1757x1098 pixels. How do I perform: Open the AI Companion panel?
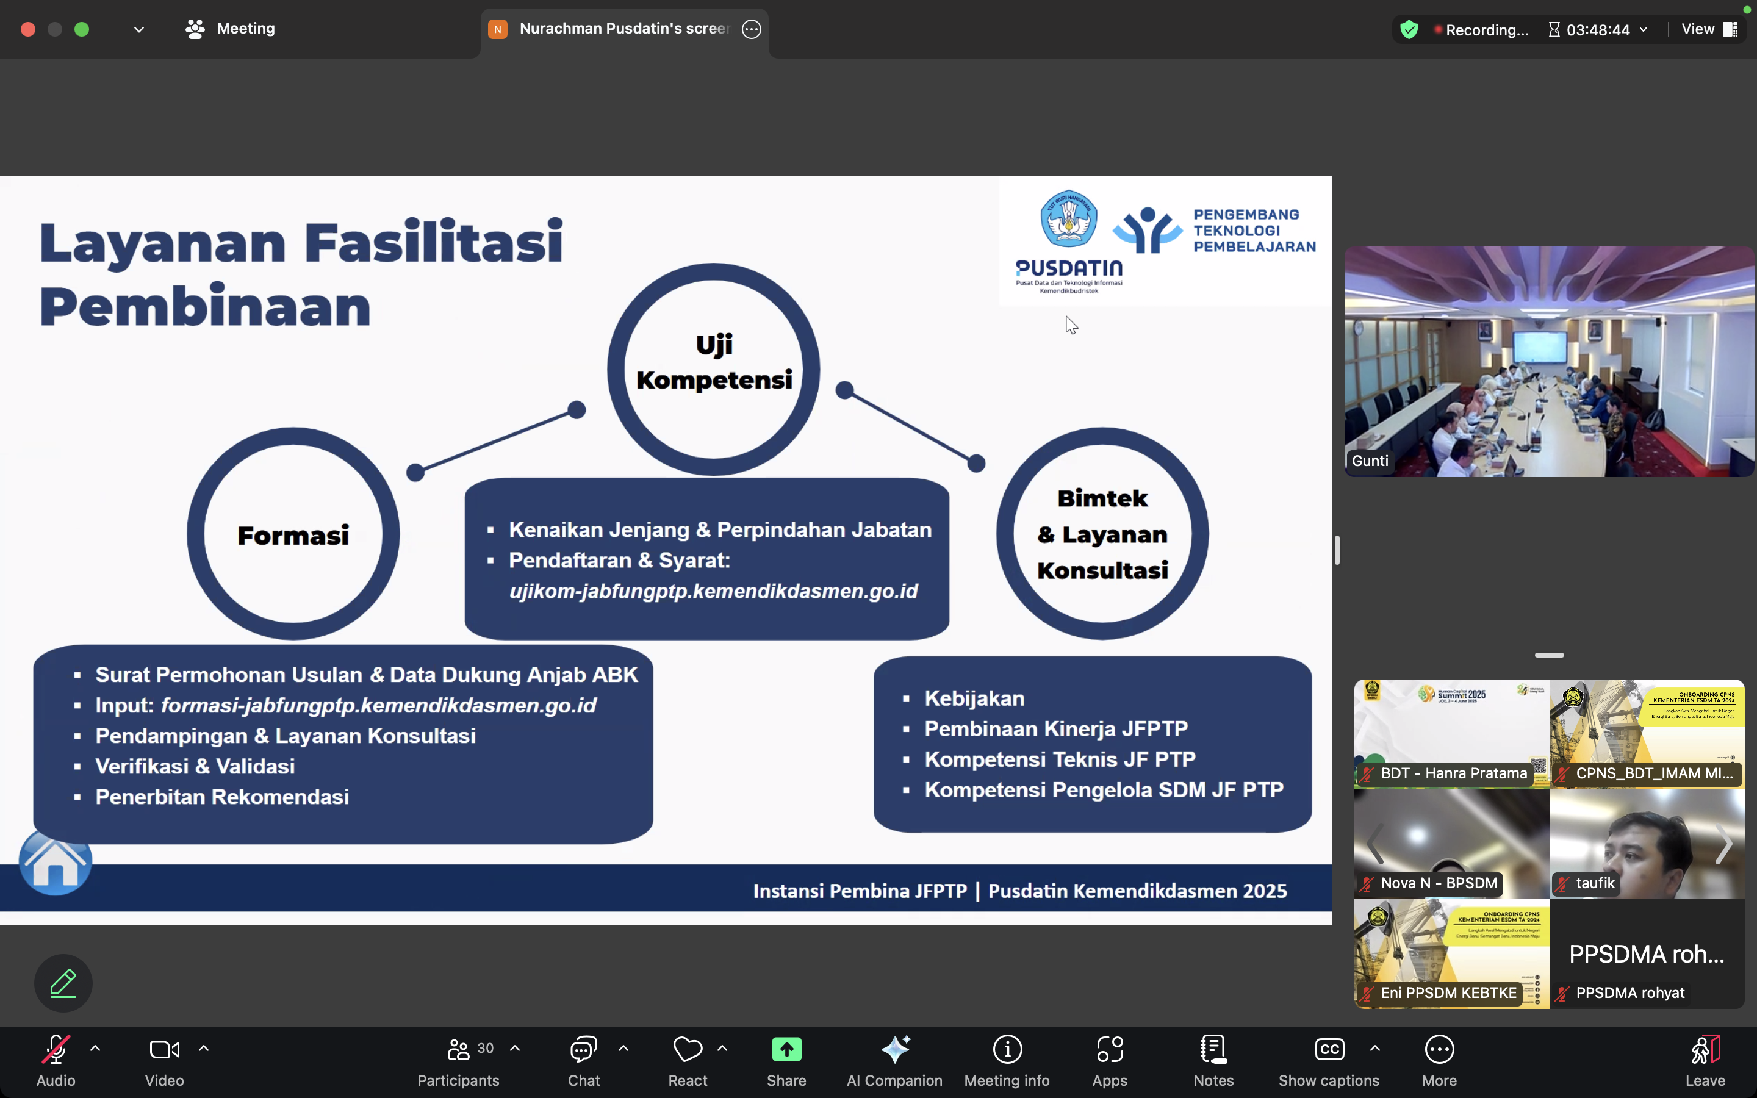pos(894,1049)
